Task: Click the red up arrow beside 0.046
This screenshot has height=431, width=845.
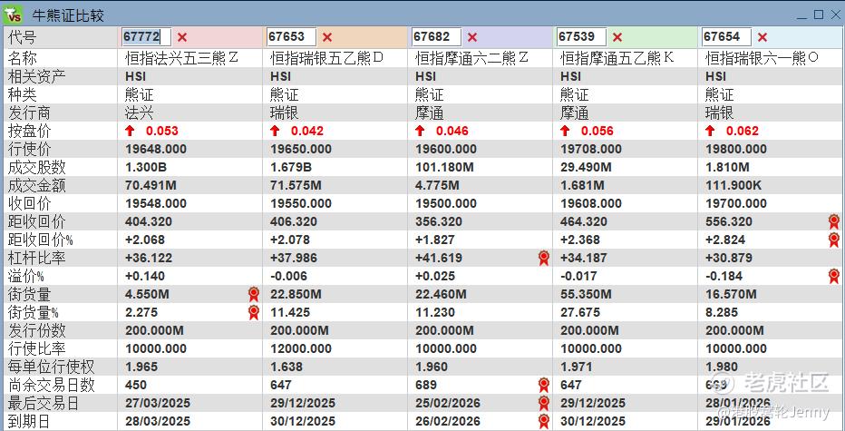Action: coord(420,131)
